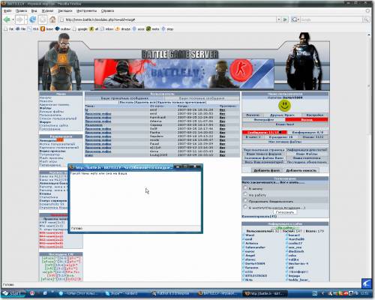Click the page's vertical scrollbar
The width and height of the screenshot is (375, 300).
[369, 157]
